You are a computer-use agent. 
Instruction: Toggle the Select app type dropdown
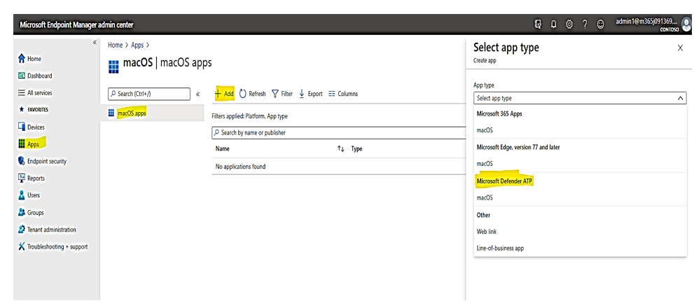(x=580, y=98)
